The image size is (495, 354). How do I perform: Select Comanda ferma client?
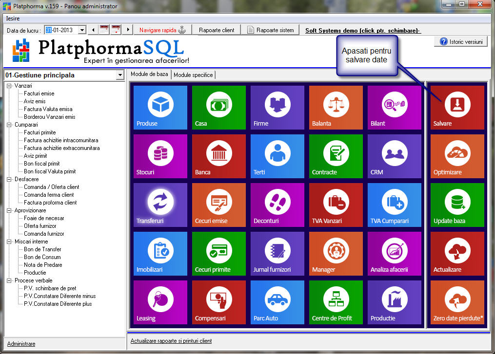click(x=49, y=195)
